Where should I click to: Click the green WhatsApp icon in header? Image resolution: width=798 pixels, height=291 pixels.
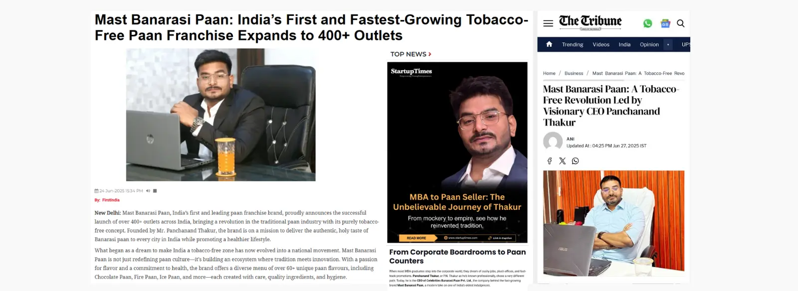tap(647, 23)
